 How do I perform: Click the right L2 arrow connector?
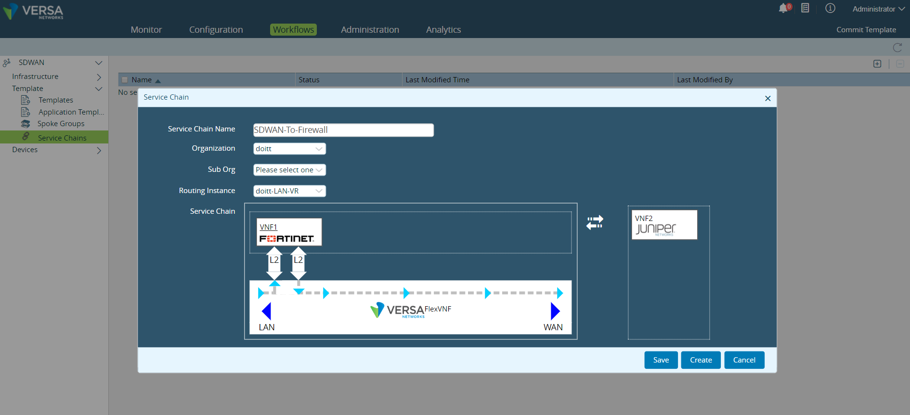299,263
